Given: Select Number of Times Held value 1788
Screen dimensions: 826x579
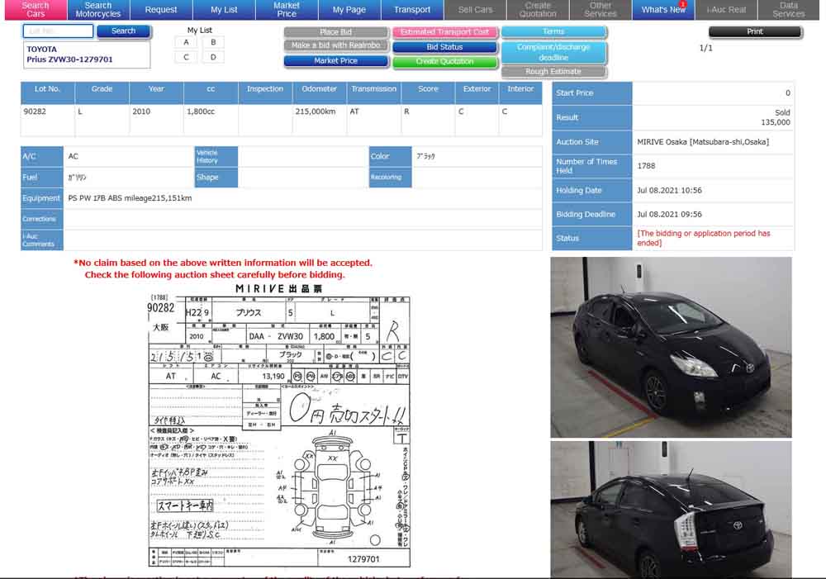Looking at the screenshot, I should coord(647,166).
